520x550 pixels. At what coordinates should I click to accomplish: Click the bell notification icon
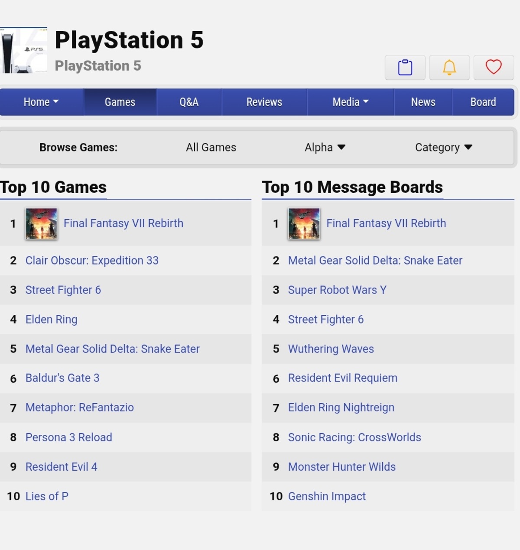click(x=449, y=68)
